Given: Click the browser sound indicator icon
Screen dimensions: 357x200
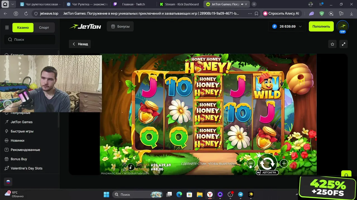Looking at the screenshot, I should tap(5, 4).
